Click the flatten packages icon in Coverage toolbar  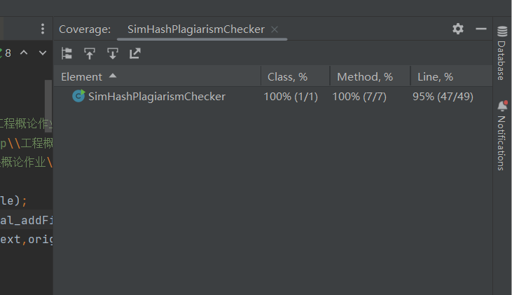point(67,53)
